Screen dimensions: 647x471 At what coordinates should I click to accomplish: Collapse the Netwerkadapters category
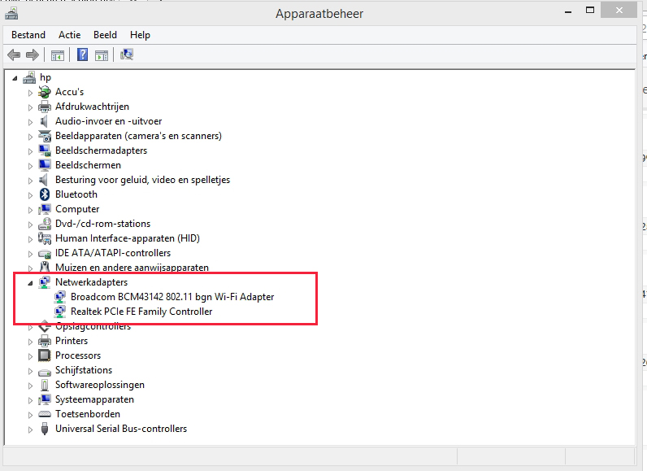31,283
